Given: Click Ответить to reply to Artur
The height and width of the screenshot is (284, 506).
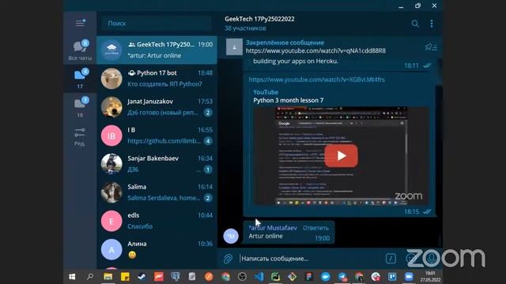Looking at the screenshot, I should tap(315, 228).
